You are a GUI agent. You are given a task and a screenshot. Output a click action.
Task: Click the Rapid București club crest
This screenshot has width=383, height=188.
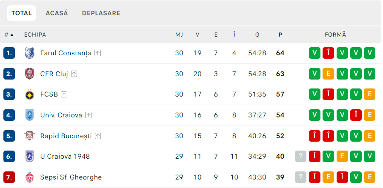[29, 136]
